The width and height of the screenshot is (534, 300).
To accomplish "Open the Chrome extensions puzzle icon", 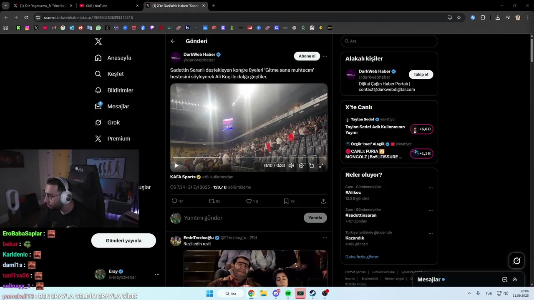I will pos(483,17).
